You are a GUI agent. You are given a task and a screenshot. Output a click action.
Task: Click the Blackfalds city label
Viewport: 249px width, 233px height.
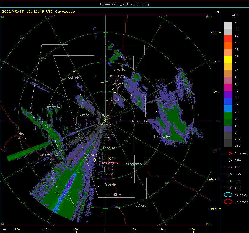point(118,77)
